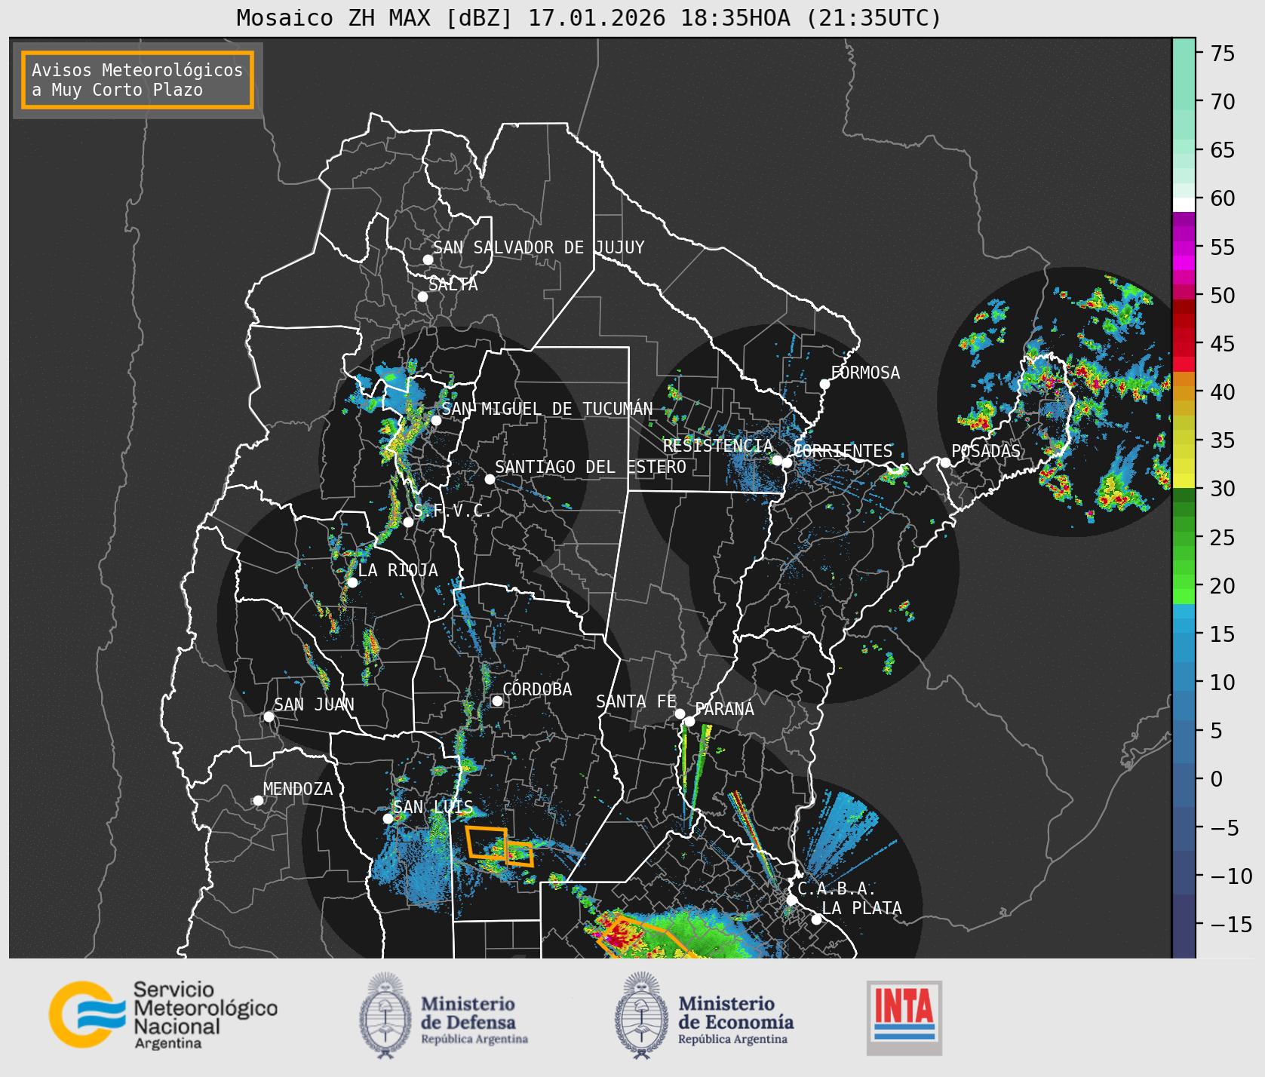The height and width of the screenshot is (1077, 1265).
Task: Click the 45 tick label on the color scale
Action: coord(1223,344)
